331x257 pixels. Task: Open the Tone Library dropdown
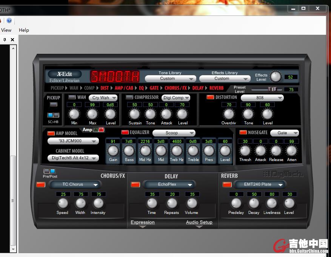click(x=170, y=78)
